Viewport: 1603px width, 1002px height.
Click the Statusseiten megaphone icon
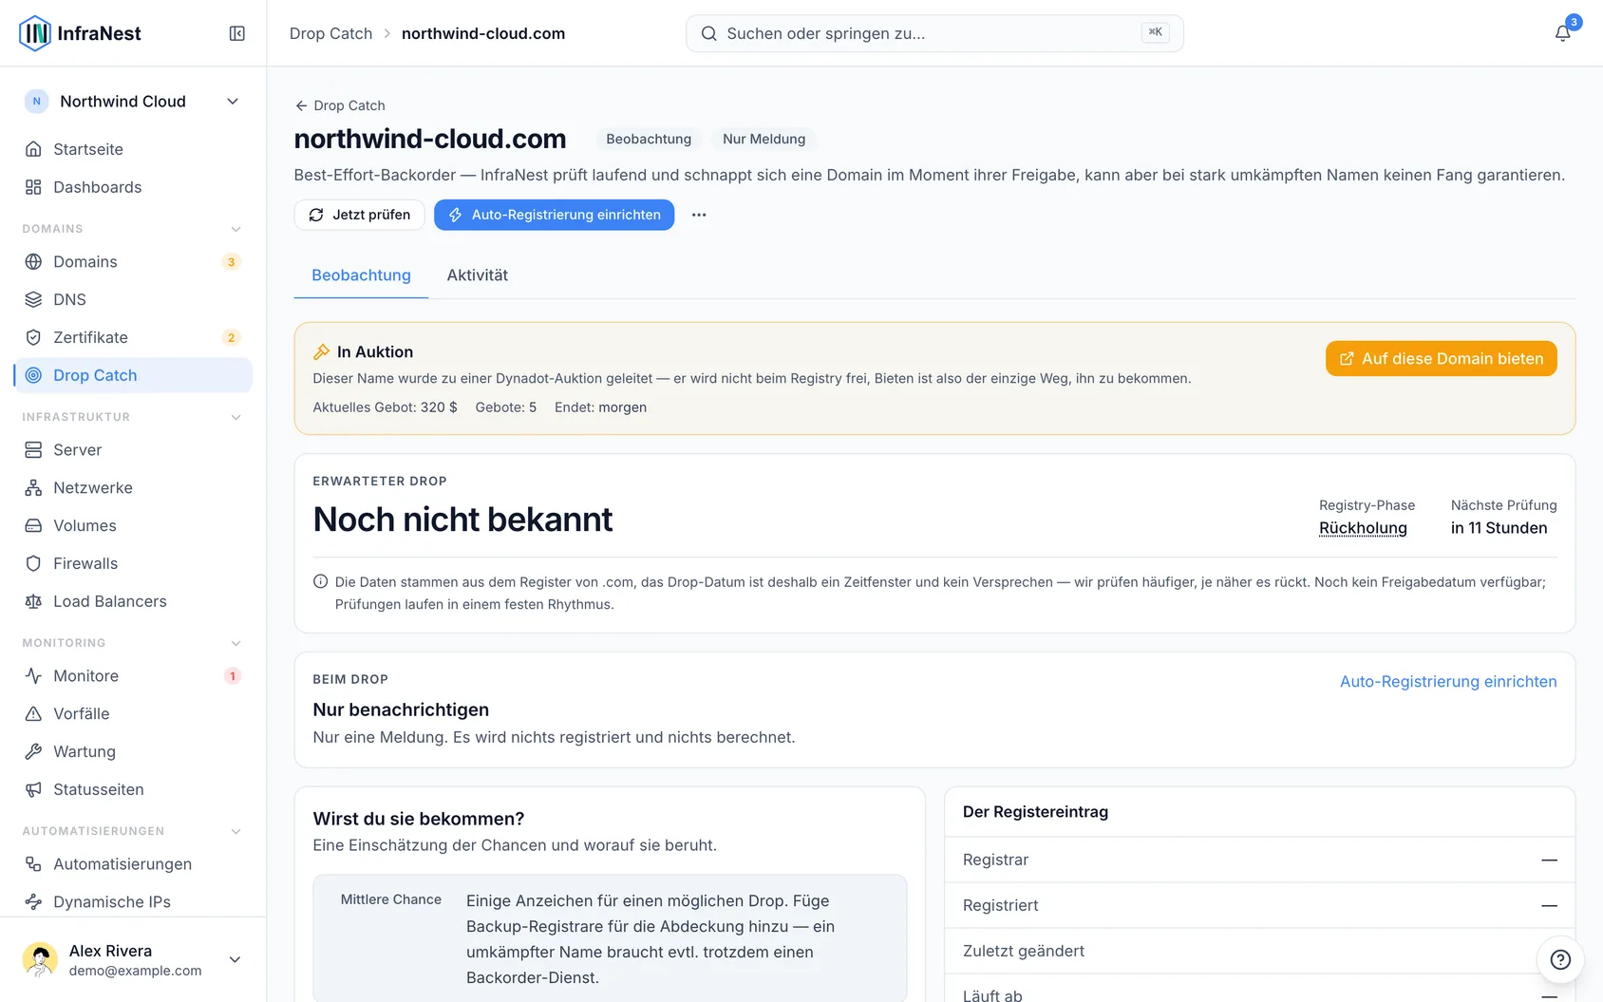click(33, 789)
